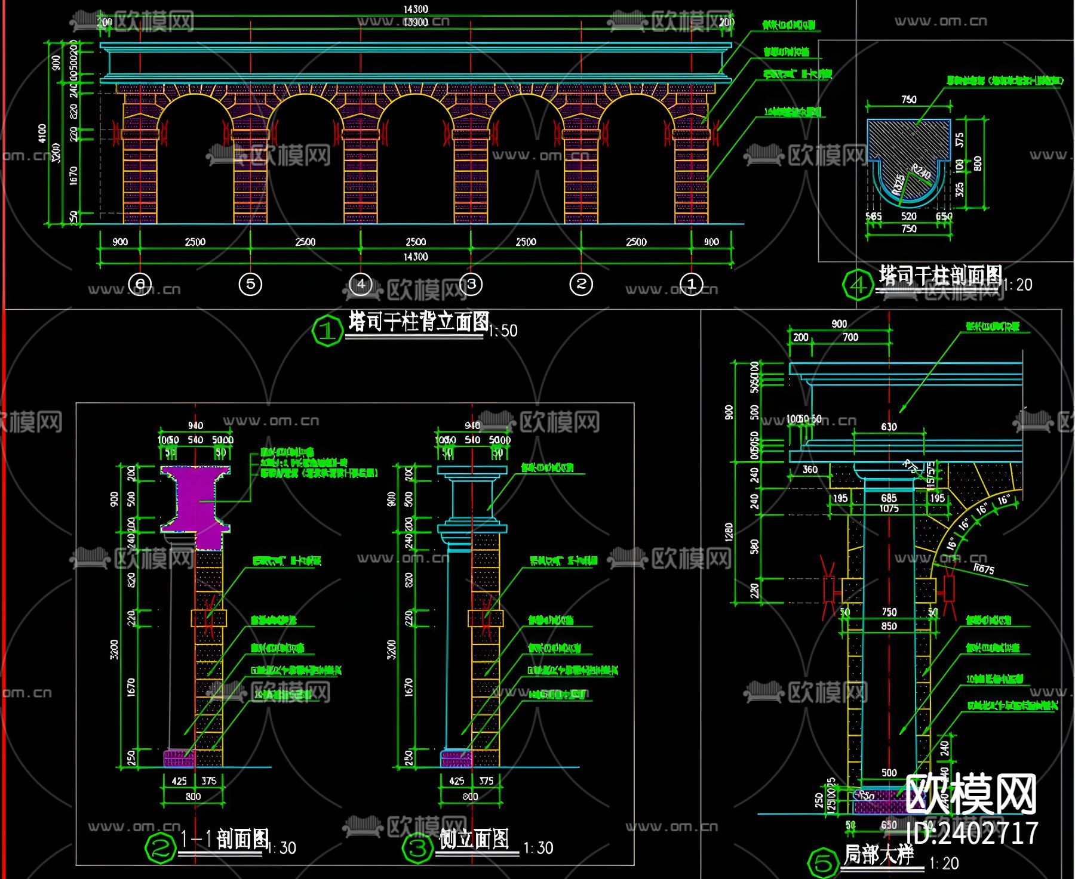The width and height of the screenshot is (1075, 879).
Task: Click the green circled 1 beside 塔司干柱背立面图
Action: (x=327, y=331)
